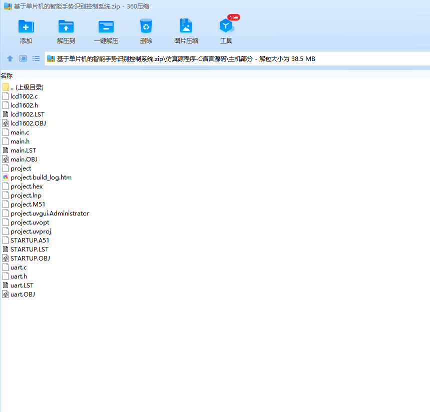Click the Delete (删除) trash icon
430x412 pixels.
coord(146,26)
